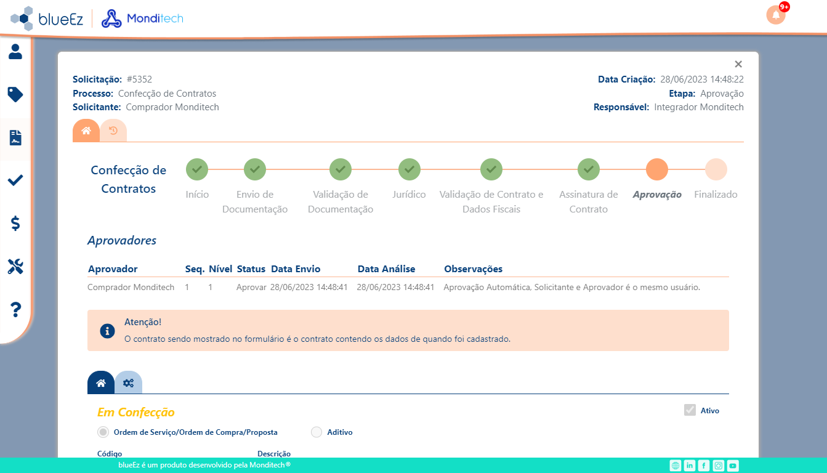Click the Aprovação Automática observation text
This screenshot has width=827, height=473.
(x=571, y=288)
